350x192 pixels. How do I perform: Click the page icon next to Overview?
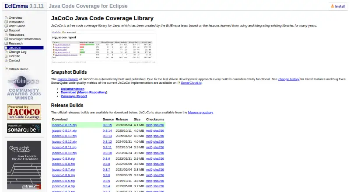coord(6,17)
